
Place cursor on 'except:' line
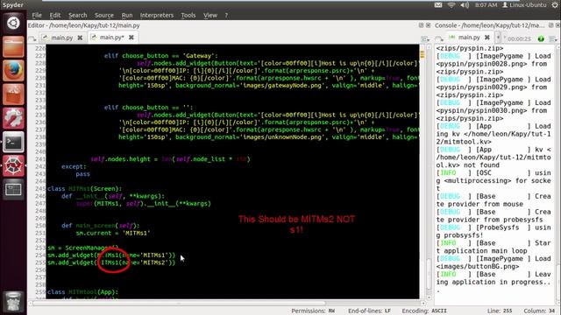[x=74, y=166]
